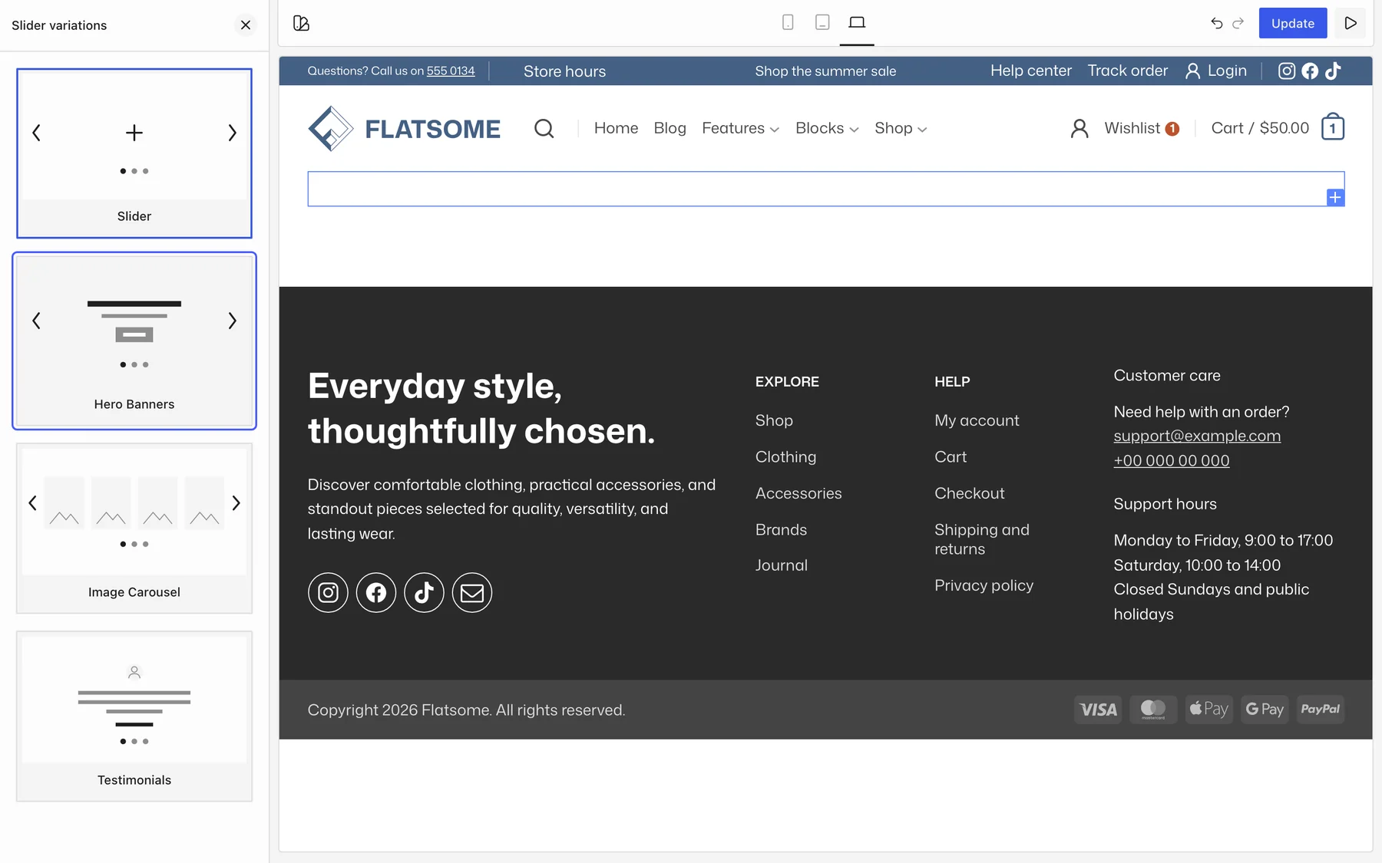Click the account person icon in header
The width and height of the screenshot is (1382, 863).
tap(1079, 128)
